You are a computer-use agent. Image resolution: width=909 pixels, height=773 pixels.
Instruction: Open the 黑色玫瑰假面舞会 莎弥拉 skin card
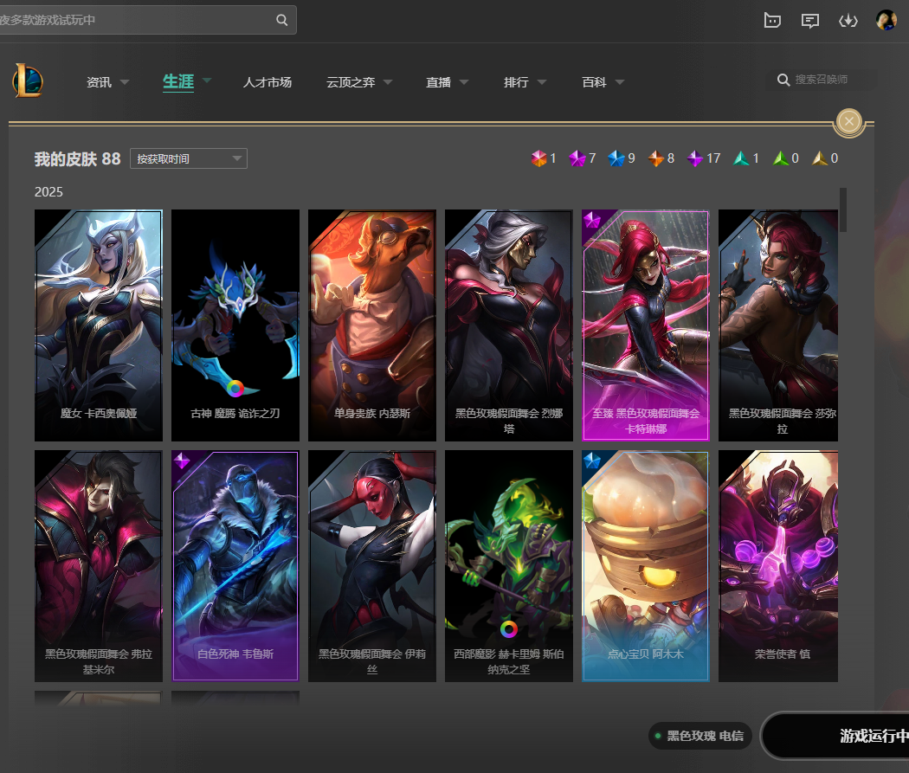[778, 325]
